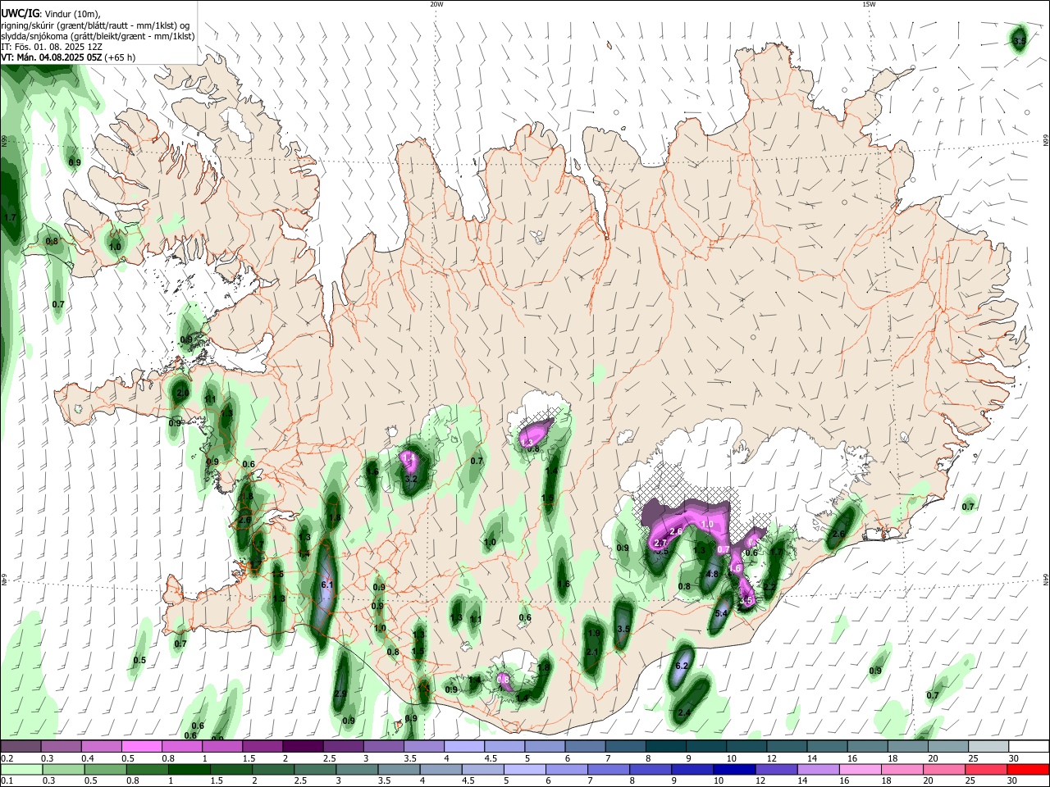Click the "20W" longitude label

(x=436, y=4)
